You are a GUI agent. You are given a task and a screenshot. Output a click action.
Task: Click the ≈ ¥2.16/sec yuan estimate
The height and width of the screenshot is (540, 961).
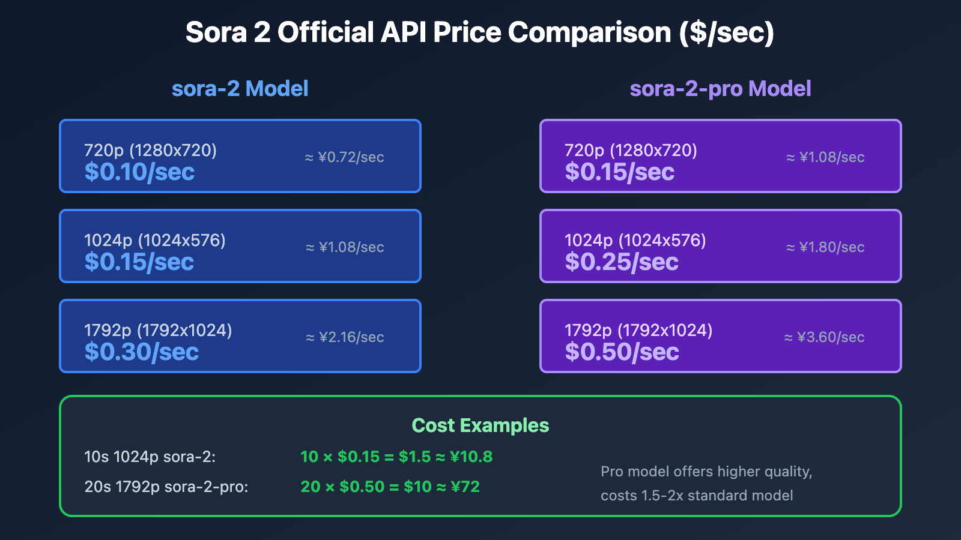pyautogui.click(x=345, y=337)
